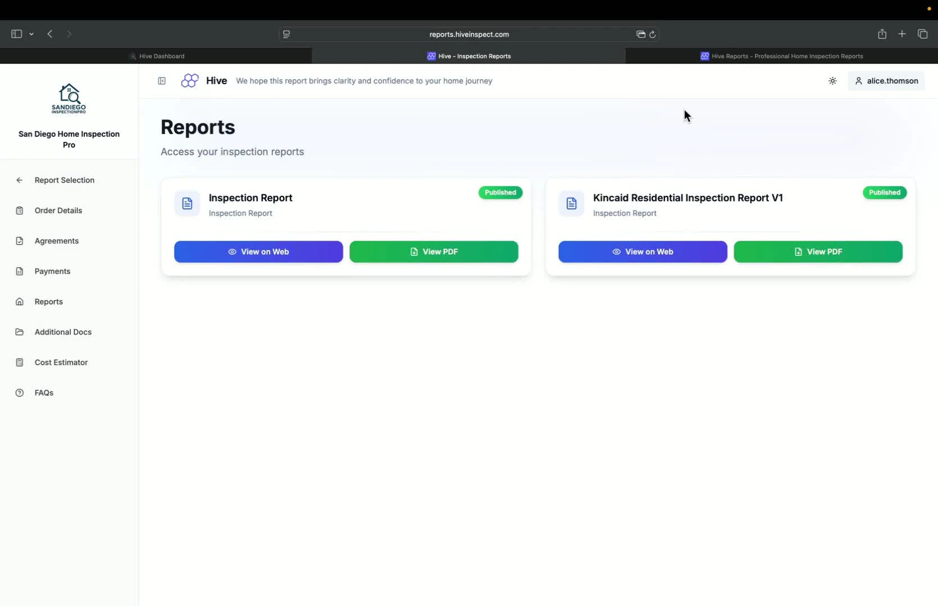Collapse the app sidebar panel icon

click(x=162, y=81)
